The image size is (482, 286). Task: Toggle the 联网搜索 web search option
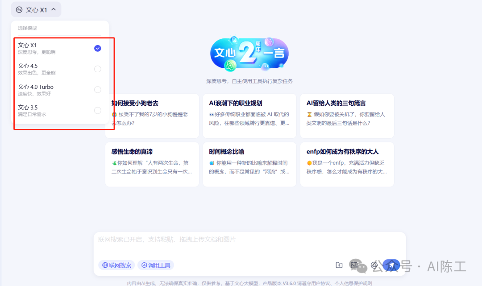[116, 265]
